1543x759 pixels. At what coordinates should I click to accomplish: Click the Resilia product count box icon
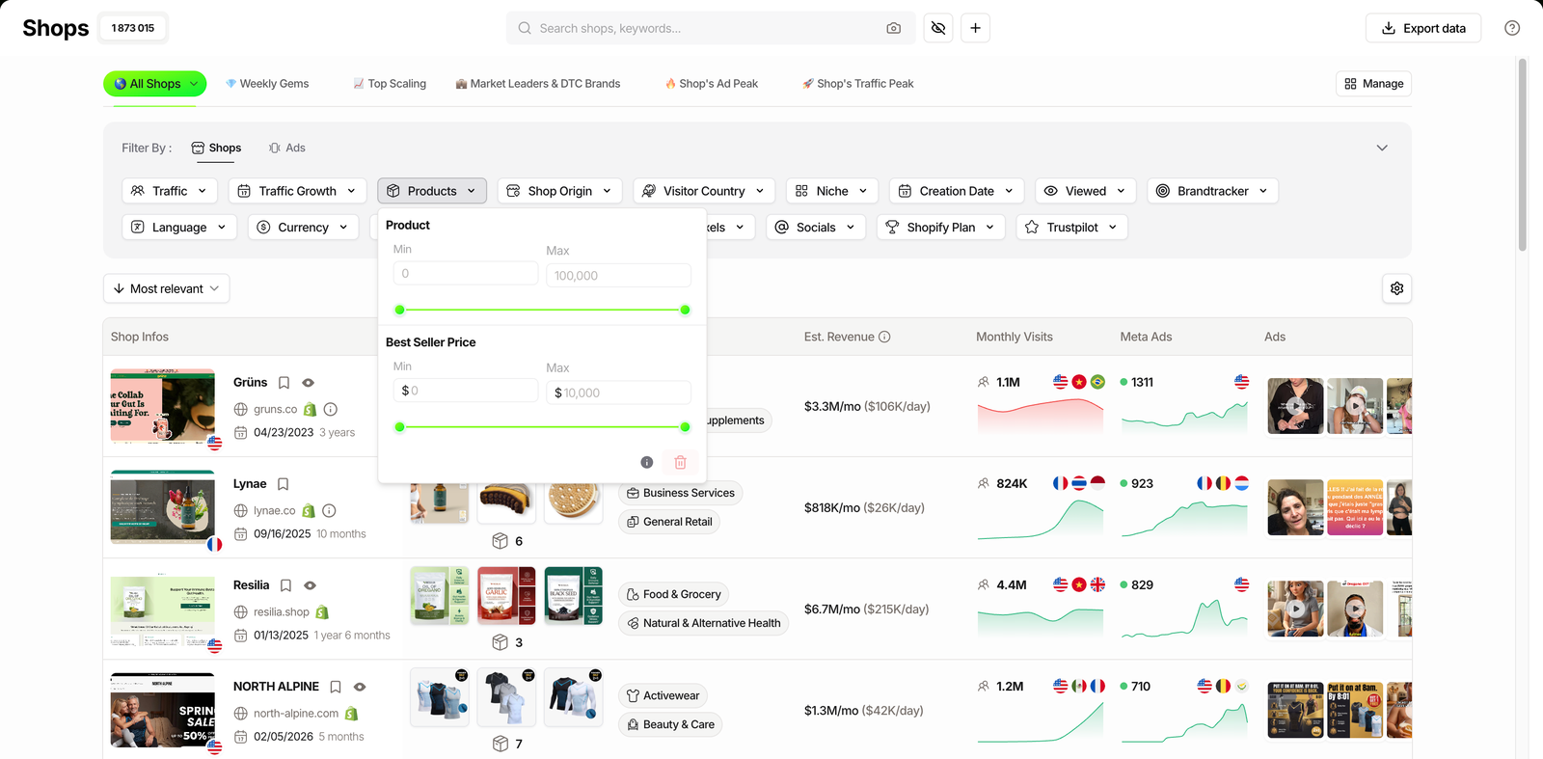[500, 642]
